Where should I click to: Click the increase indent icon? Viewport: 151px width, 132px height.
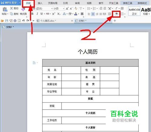[105, 8]
